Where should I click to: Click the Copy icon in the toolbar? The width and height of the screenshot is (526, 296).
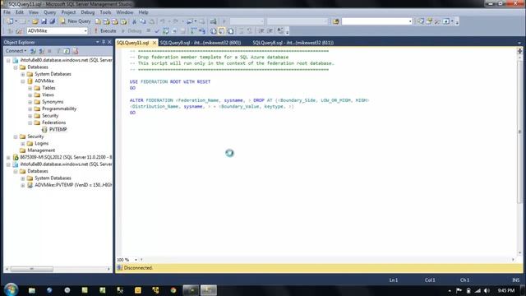tap(143, 21)
